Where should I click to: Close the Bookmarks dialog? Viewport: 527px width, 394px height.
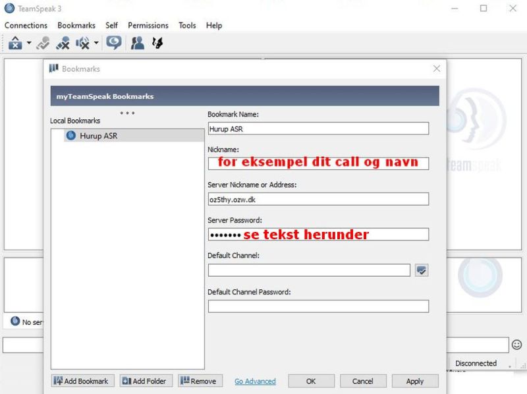coord(436,69)
